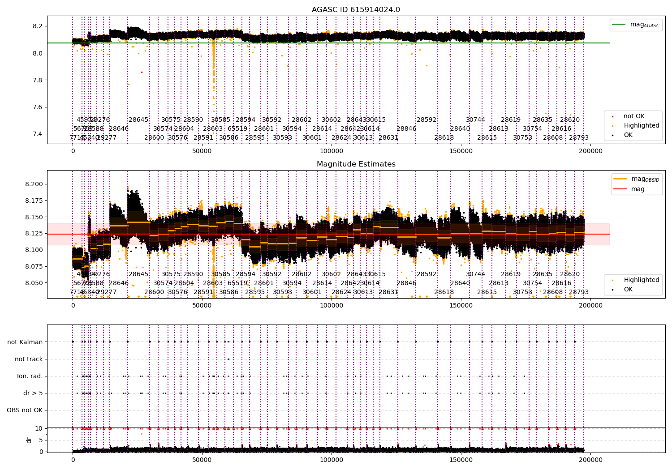672x470 pixels.
Task: Click y-axis tick 8.175 in Magnitude Estimates
Action: click(34, 201)
